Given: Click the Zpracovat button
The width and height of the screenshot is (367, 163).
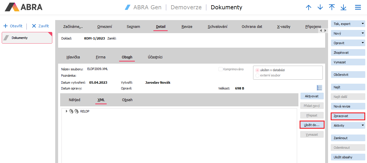Looking at the screenshot, I should tap(348, 116).
